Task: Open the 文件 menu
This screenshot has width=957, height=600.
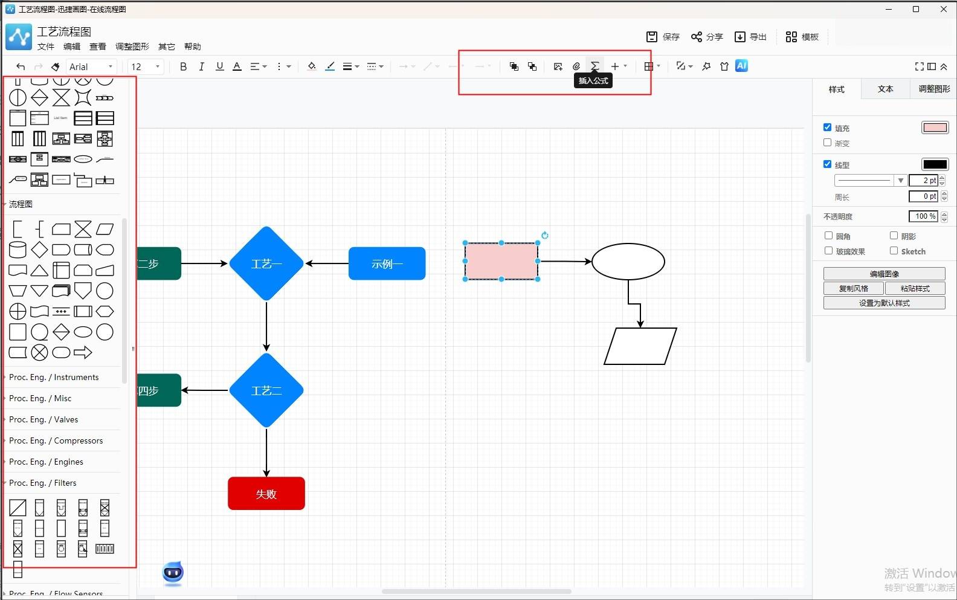Action: (x=46, y=47)
